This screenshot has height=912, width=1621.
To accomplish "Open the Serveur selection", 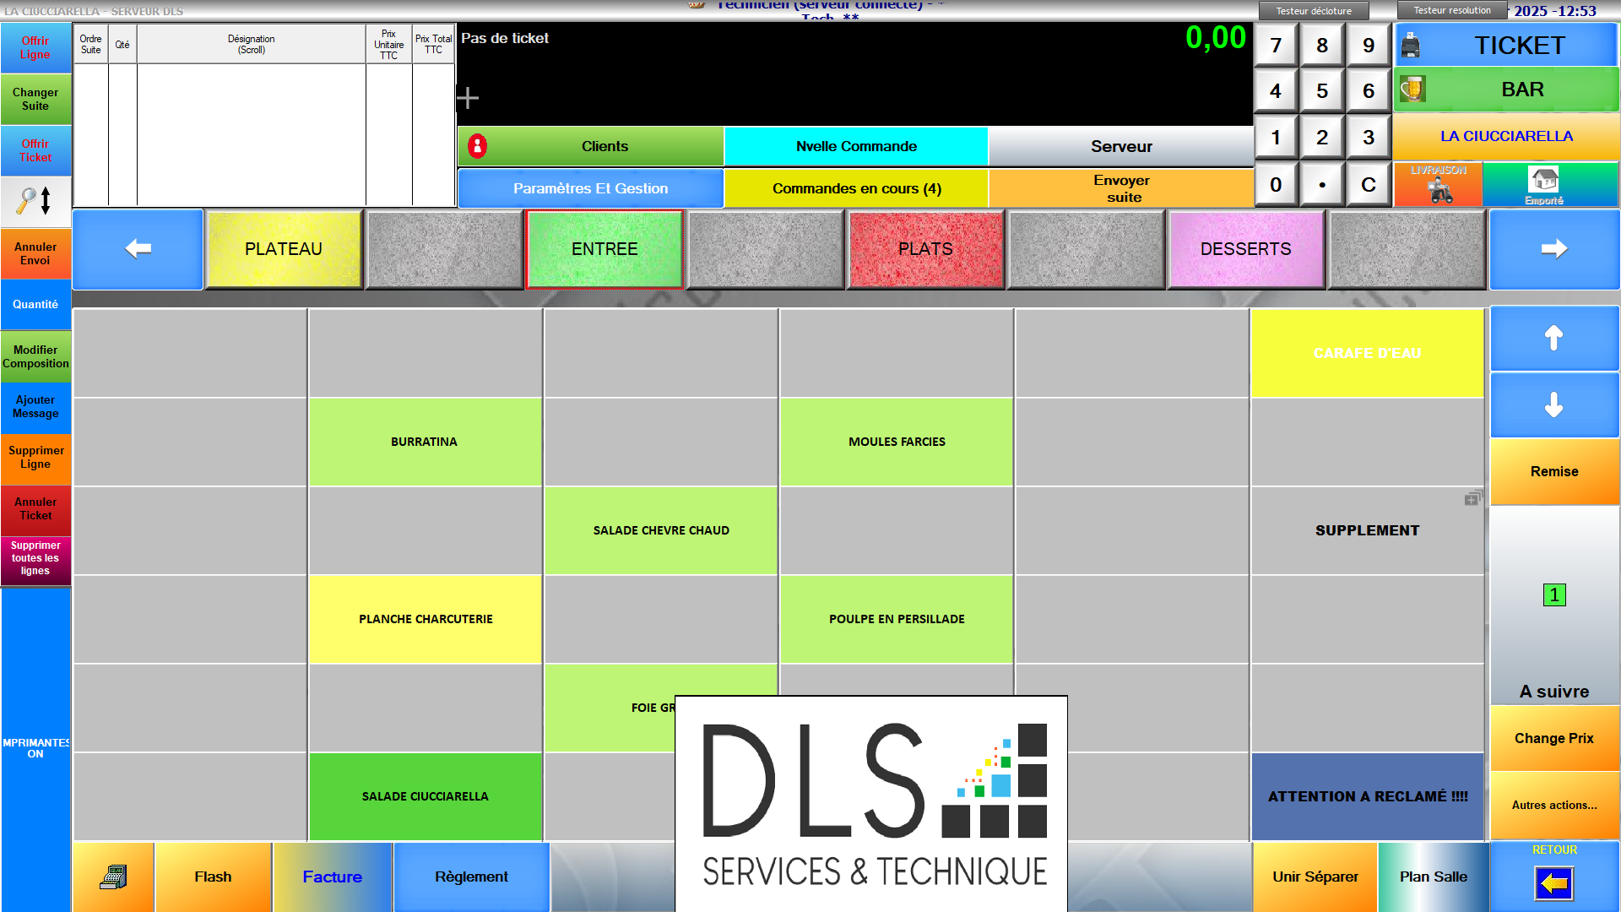I will 1121,146.
